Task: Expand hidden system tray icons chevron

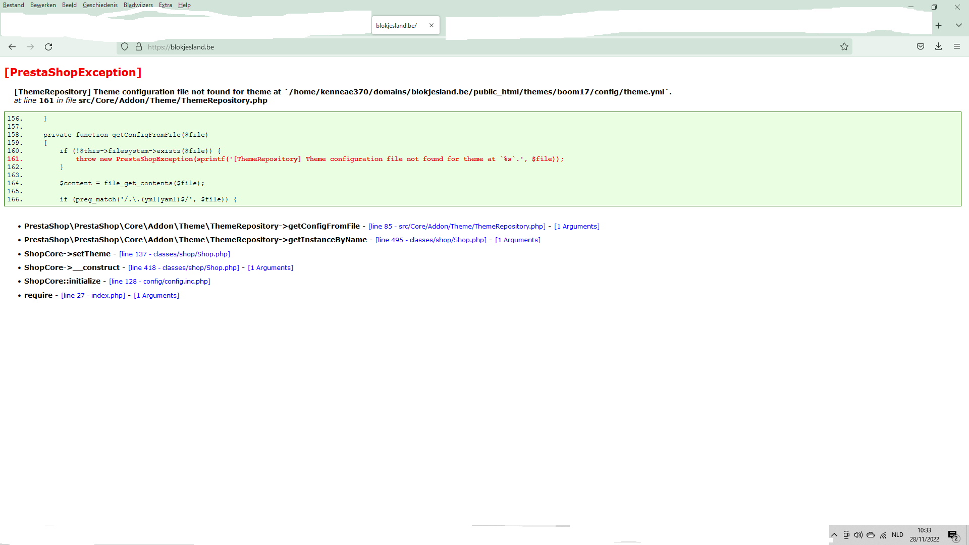Action: (834, 535)
